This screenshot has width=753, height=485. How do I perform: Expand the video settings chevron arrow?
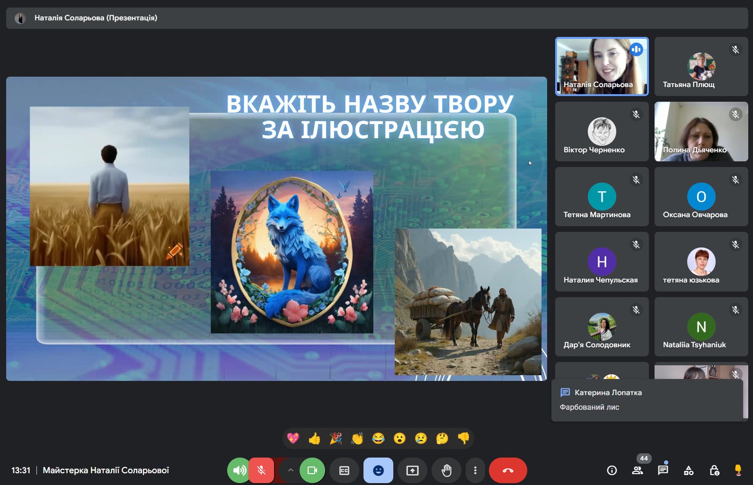point(291,470)
